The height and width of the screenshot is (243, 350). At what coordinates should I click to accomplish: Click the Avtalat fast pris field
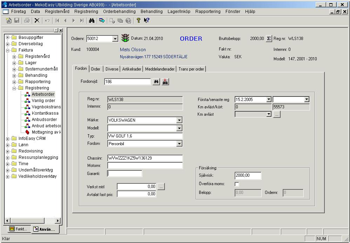[137, 194]
